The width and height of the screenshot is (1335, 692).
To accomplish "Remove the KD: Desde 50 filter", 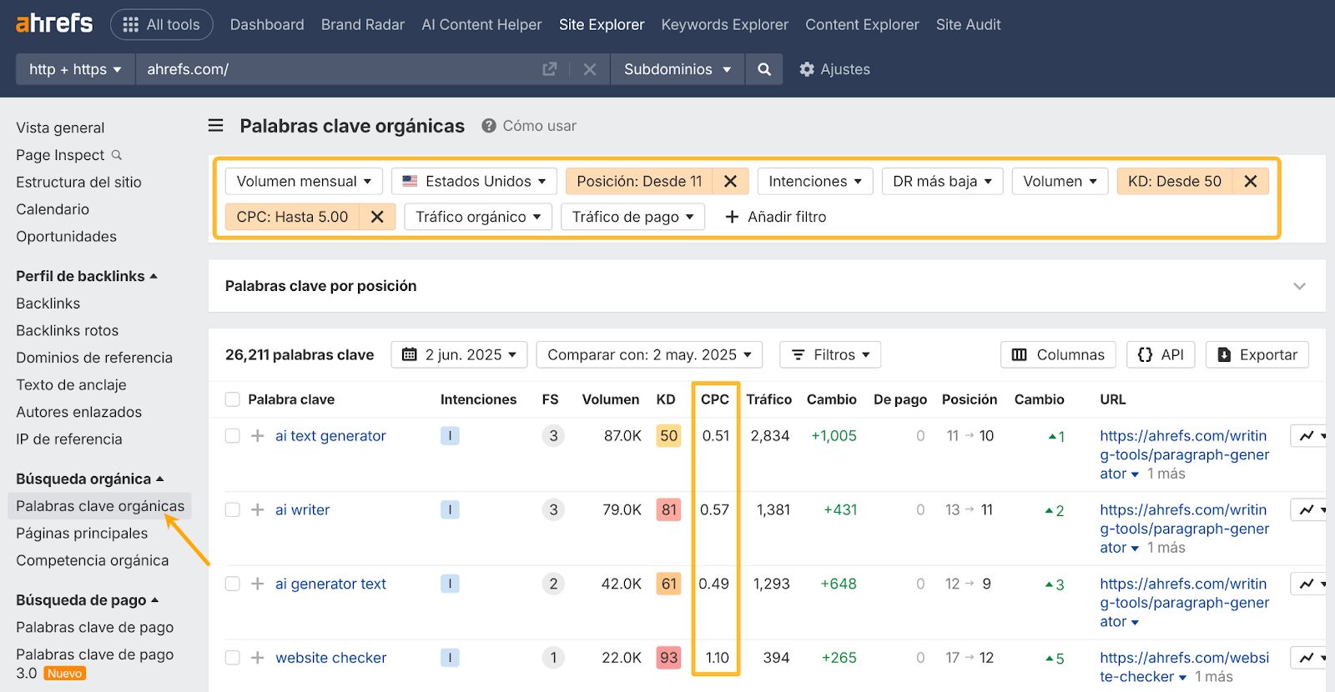I will (x=1250, y=181).
